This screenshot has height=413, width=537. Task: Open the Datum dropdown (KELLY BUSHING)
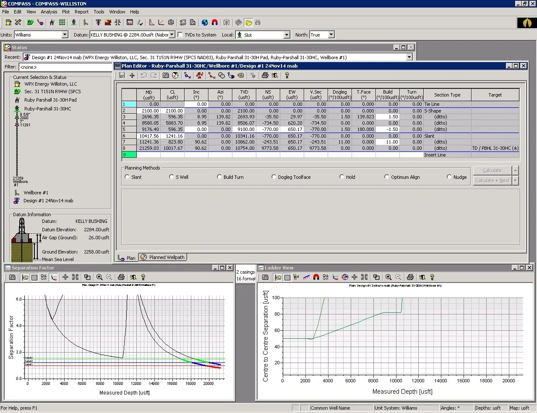point(172,35)
